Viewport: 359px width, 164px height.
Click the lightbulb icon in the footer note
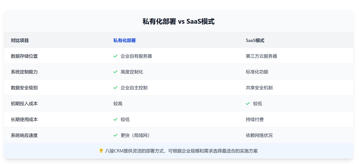(101, 151)
